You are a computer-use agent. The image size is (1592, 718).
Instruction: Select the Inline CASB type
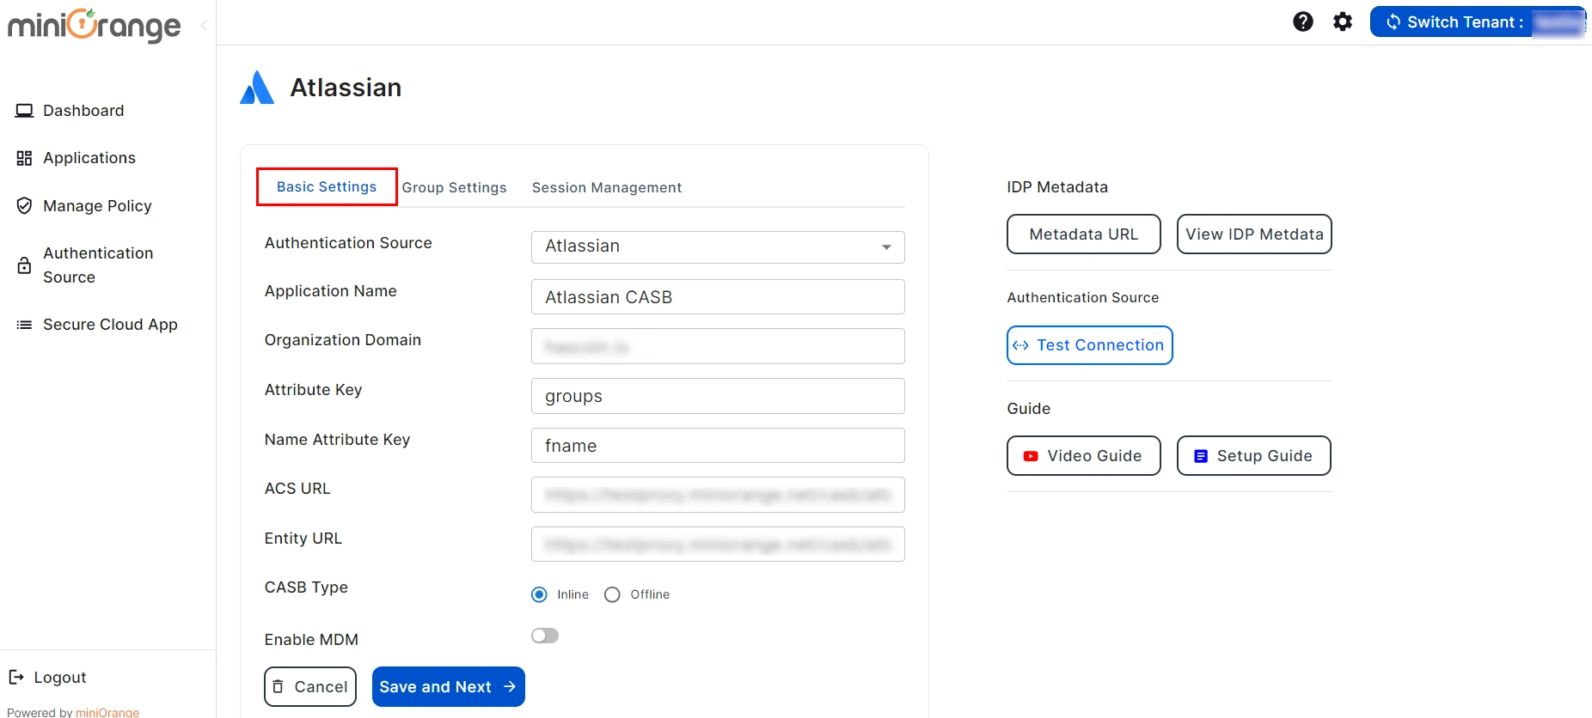click(539, 594)
